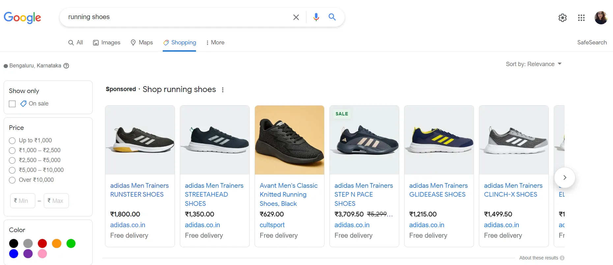The height and width of the screenshot is (265, 613).
Task: Filter by black color swatch
Action: [x=14, y=243]
